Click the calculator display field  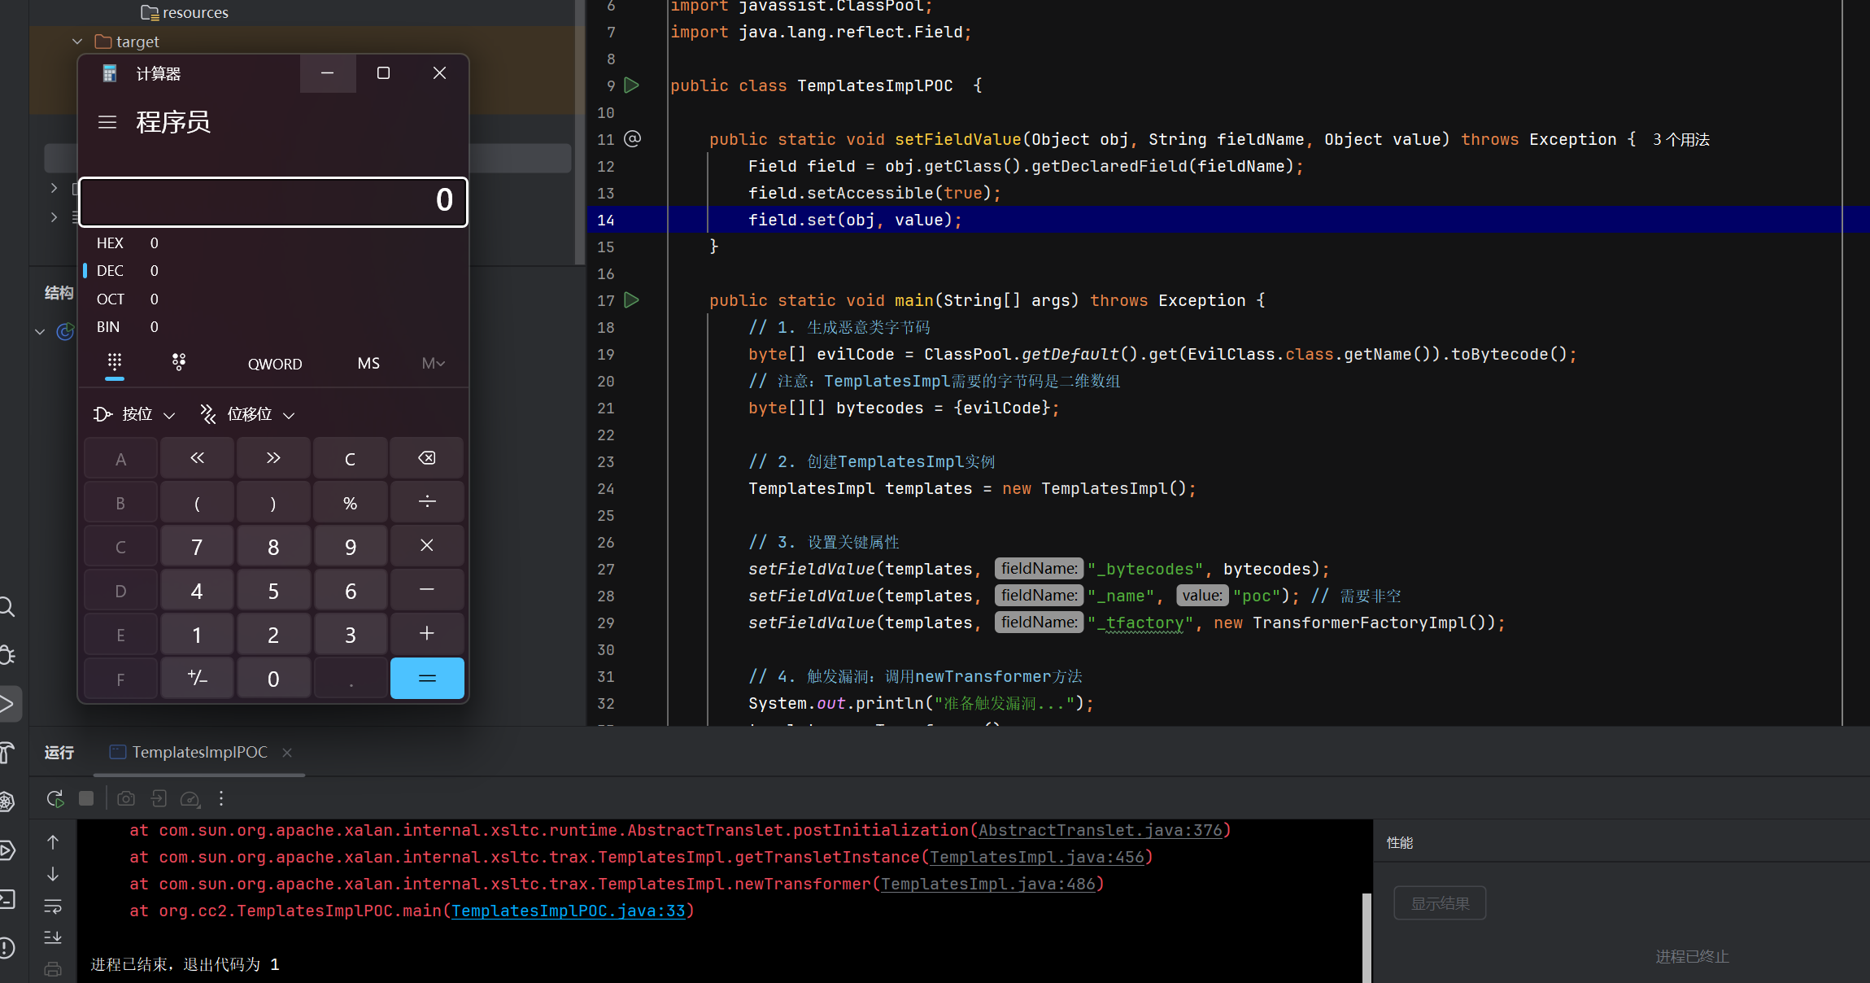coord(273,201)
